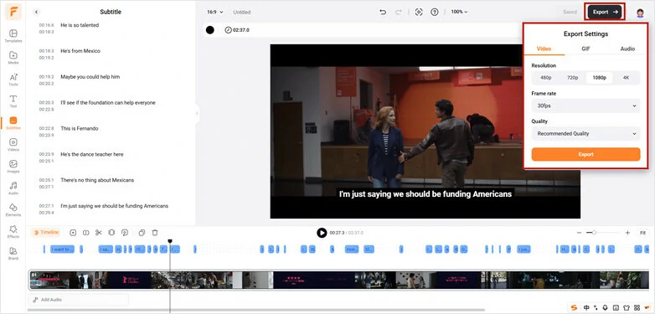Image resolution: width=655 pixels, height=314 pixels.
Task: Toggle the Timeline view button
Action: [x=46, y=233]
